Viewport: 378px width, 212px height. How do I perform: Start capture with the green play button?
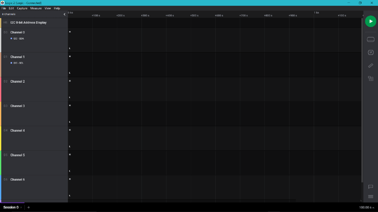tap(370, 22)
